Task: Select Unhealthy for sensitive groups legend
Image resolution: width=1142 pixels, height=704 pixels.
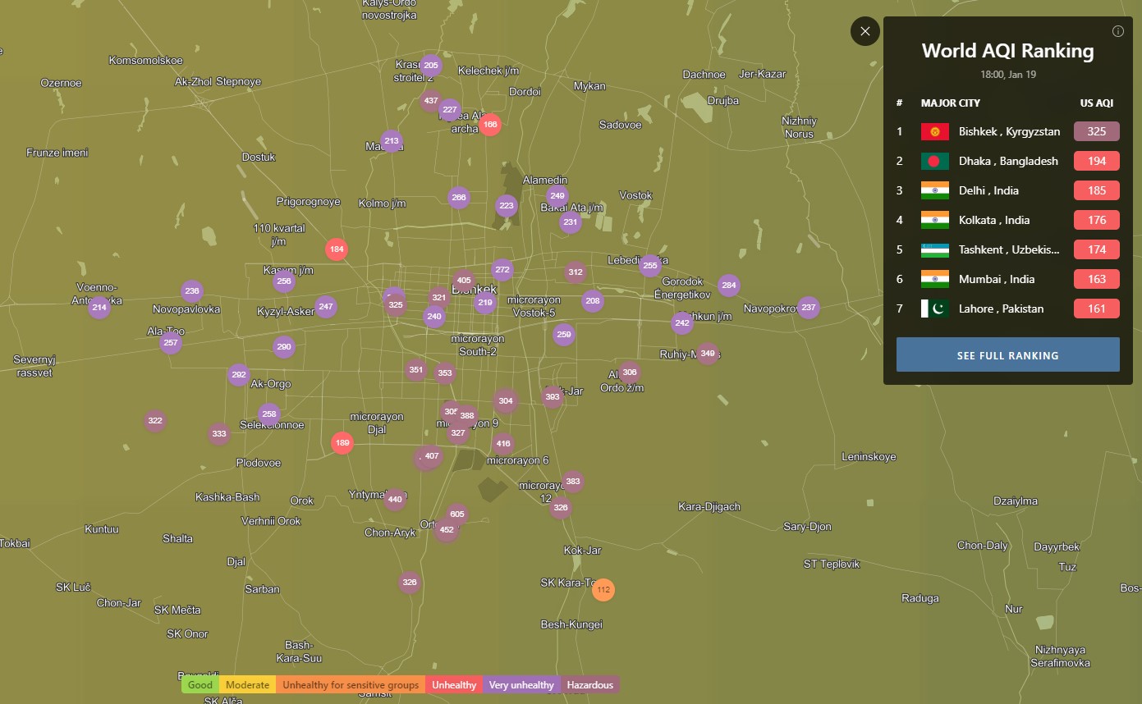Action: click(x=351, y=684)
